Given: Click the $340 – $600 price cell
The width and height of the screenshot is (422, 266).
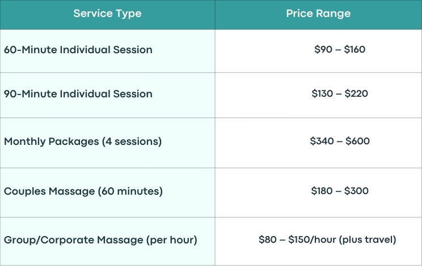Looking at the screenshot, I should [x=318, y=143].
